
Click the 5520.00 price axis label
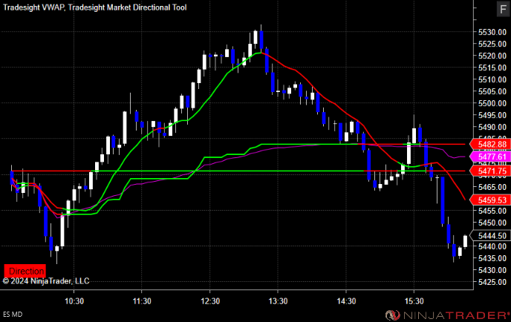(x=492, y=56)
